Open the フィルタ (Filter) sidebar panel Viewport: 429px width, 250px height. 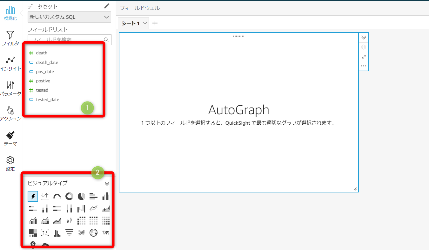pyautogui.click(x=10, y=38)
